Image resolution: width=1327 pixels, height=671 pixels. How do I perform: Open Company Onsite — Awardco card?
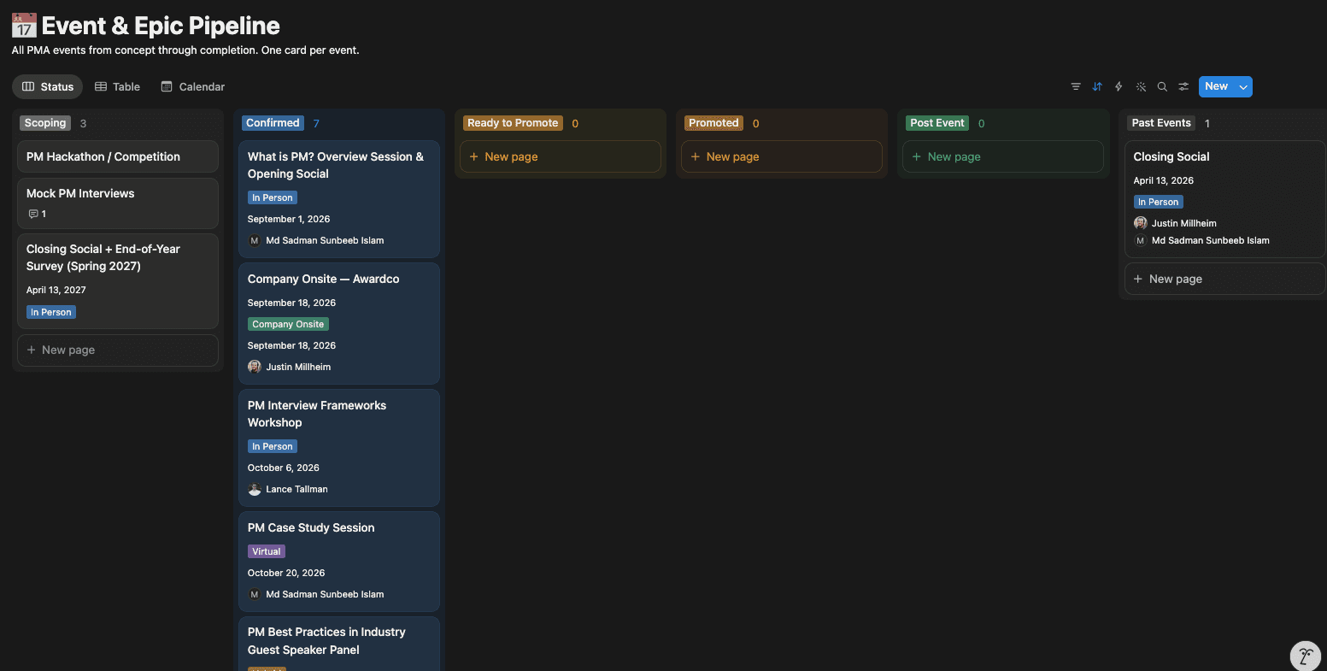tap(339, 323)
